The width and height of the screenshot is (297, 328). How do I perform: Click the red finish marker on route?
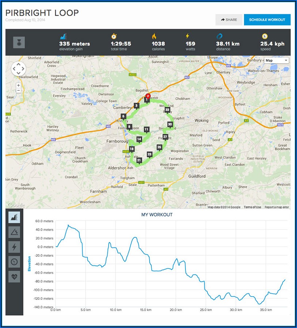pos(148,95)
